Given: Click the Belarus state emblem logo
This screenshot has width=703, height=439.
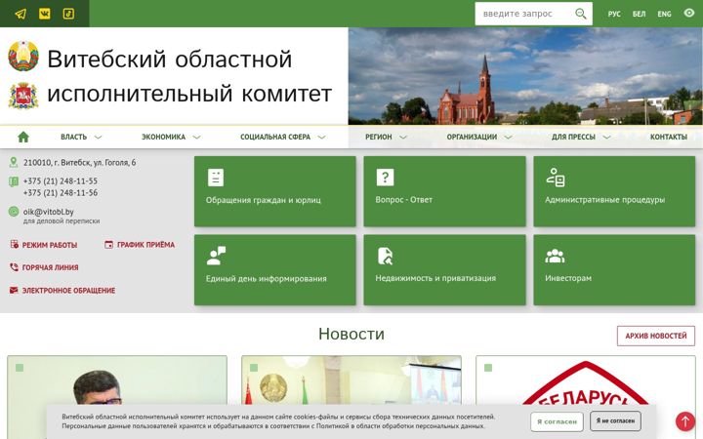Looking at the screenshot, I should coord(23,56).
